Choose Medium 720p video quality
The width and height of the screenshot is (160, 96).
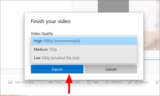coord(84,50)
